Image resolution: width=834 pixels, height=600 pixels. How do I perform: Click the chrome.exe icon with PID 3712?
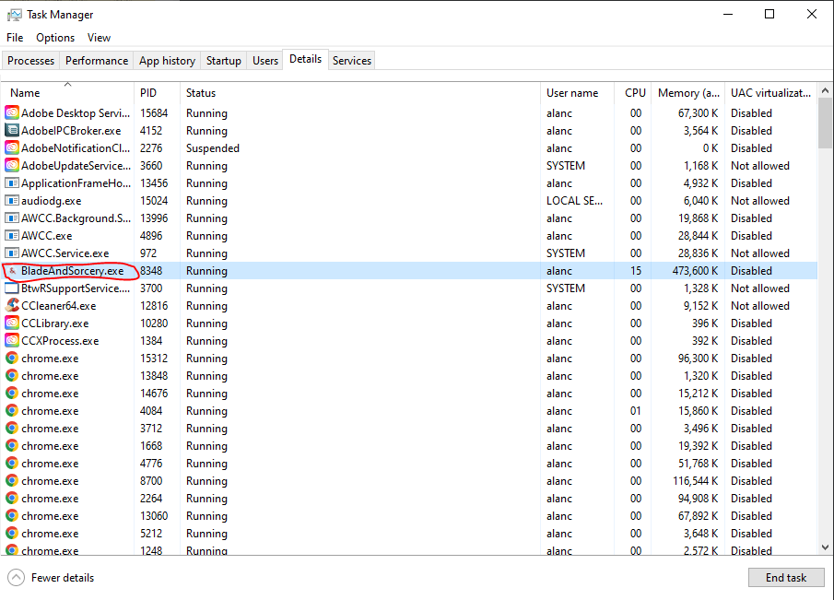(x=12, y=429)
